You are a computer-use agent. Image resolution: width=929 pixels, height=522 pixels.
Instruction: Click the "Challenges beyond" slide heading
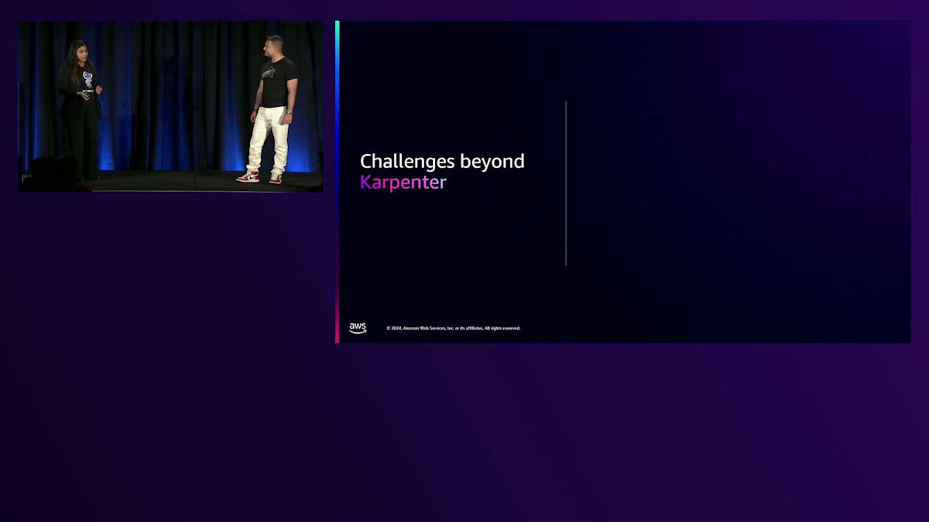pos(442,162)
